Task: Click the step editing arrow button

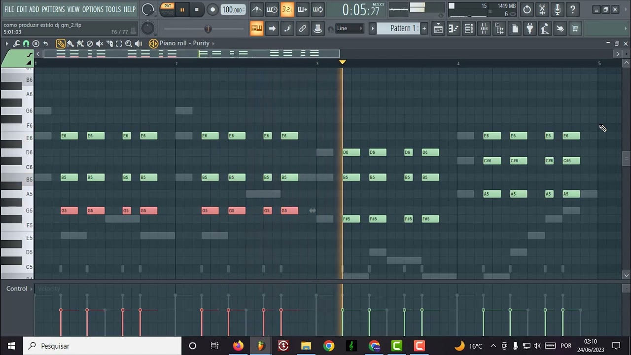Action: tap(272, 29)
